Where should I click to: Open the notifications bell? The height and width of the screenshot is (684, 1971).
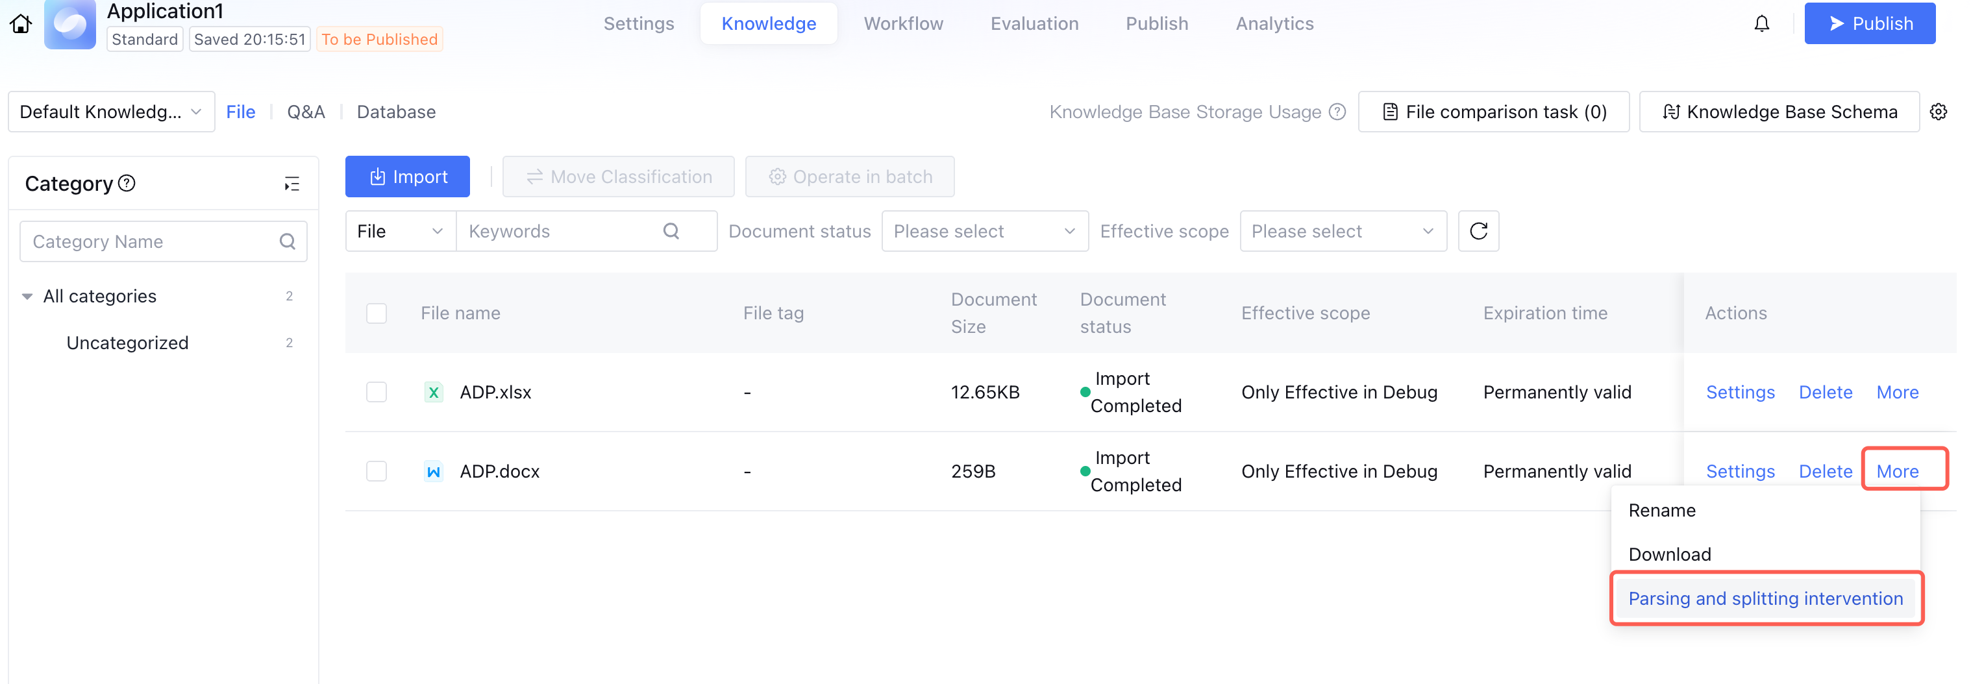(x=1761, y=24)
